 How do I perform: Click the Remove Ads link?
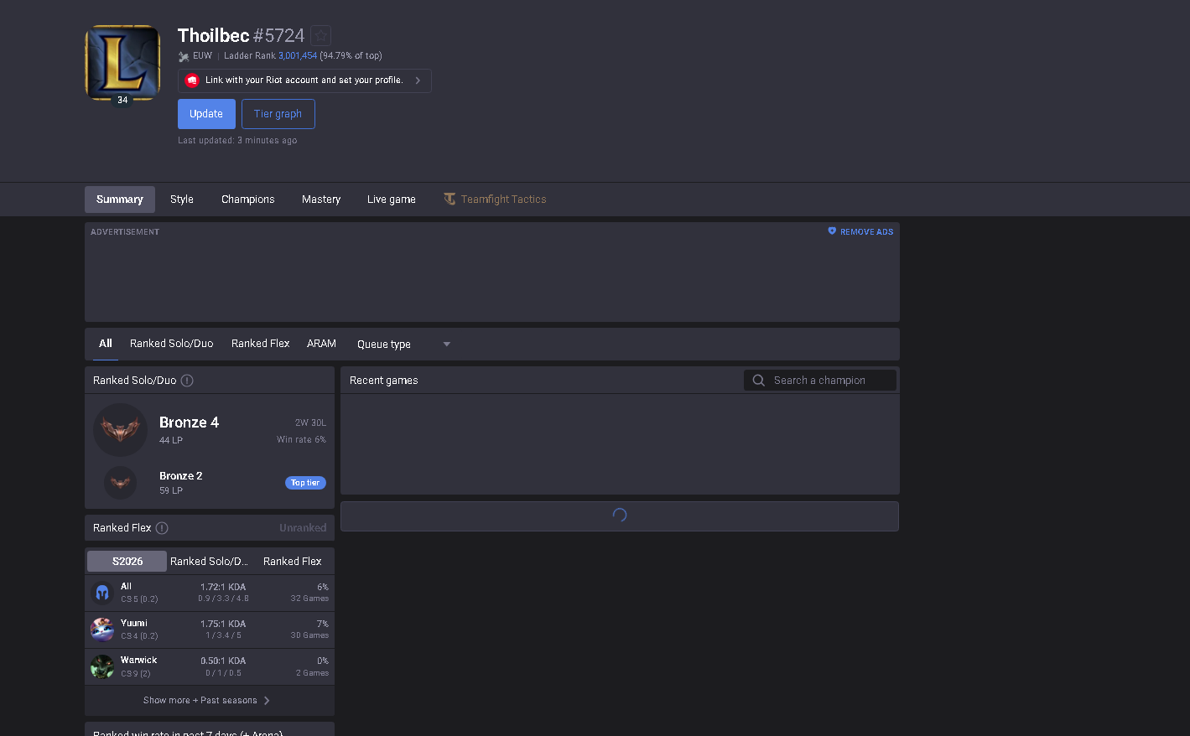(x=860, y=231)
